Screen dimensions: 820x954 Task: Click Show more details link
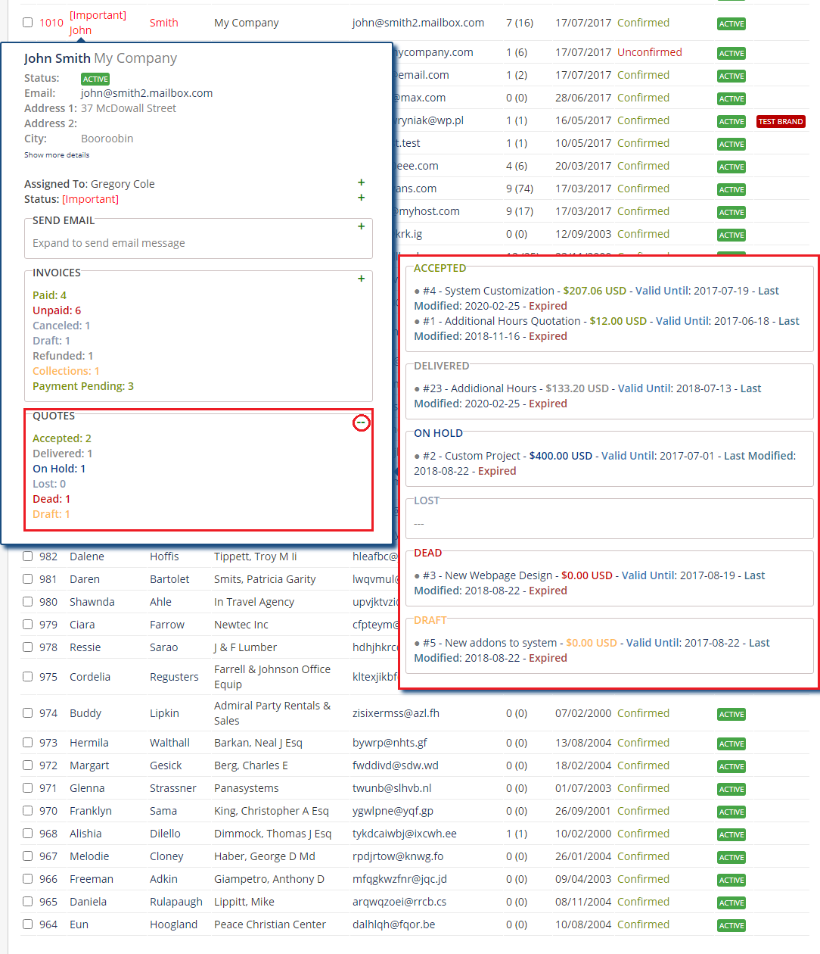(x=57, y=155)
